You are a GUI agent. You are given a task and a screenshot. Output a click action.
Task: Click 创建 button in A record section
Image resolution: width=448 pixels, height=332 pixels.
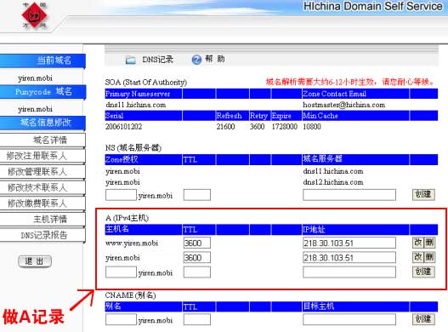click(423, 272)
